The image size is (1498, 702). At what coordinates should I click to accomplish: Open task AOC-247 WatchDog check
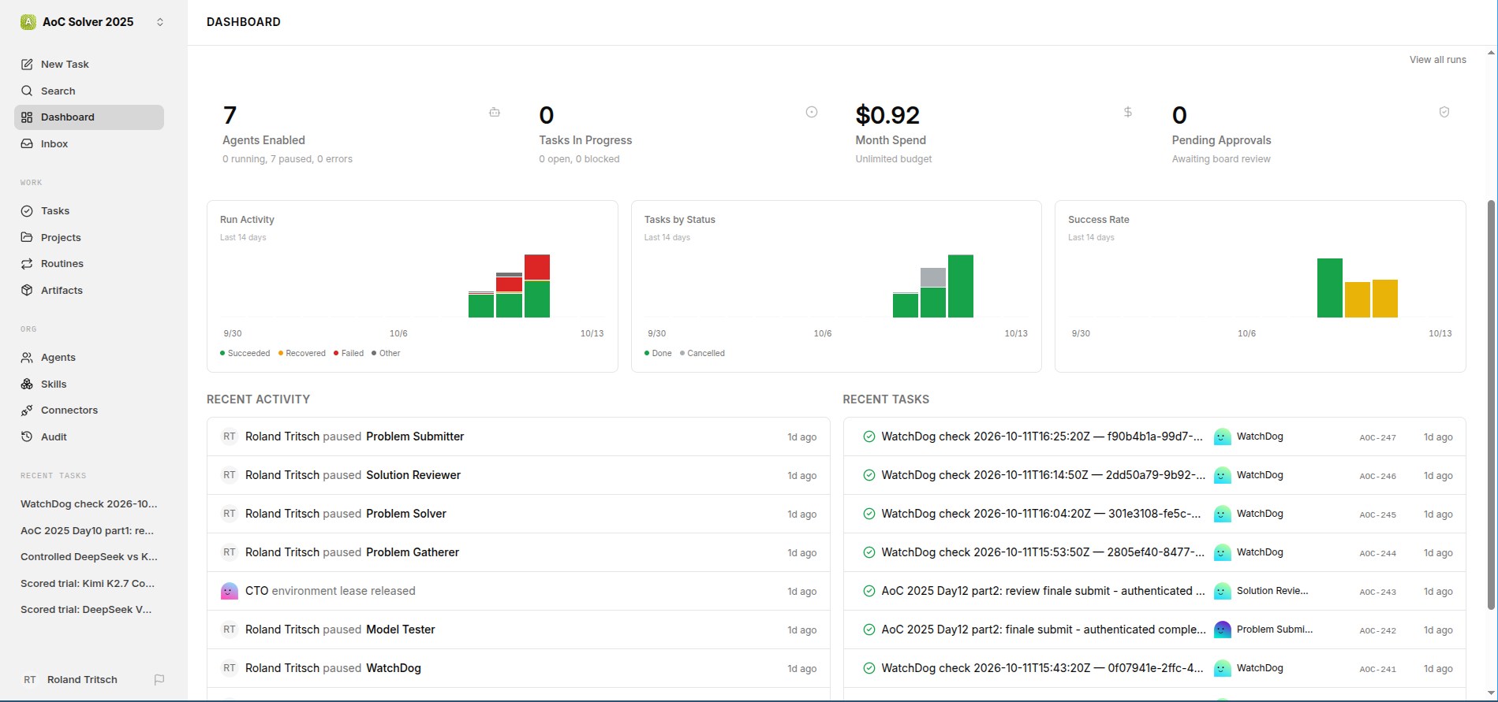[1155, 437]
